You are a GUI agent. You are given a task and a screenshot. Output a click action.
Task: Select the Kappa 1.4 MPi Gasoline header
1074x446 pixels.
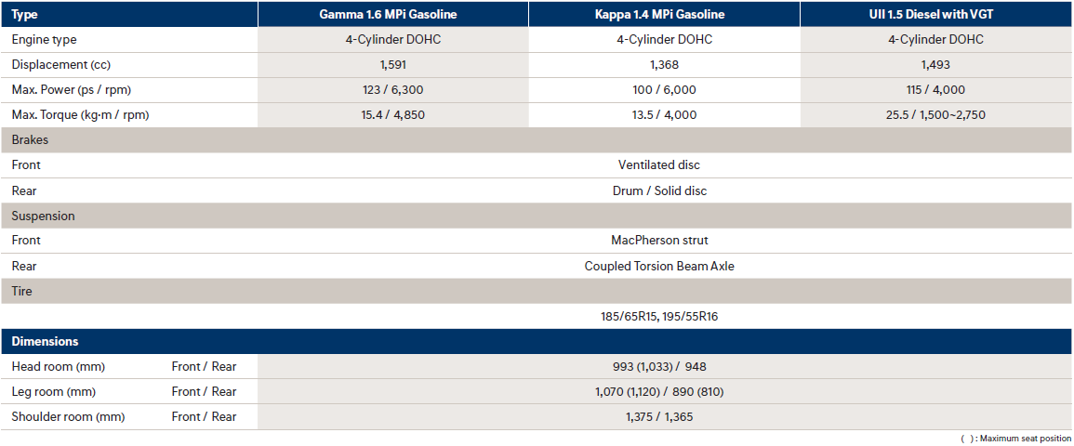click(664, 14)
